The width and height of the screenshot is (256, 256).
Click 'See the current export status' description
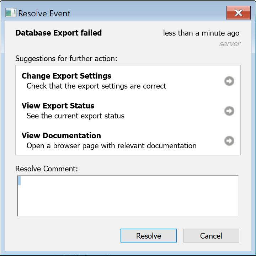coord(75,116)
